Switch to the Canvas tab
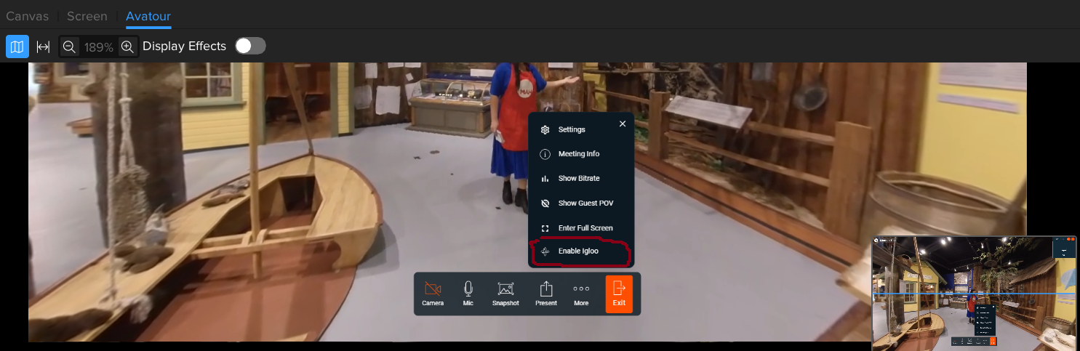This screenshot has height=351, width=1080. (28, 16)
